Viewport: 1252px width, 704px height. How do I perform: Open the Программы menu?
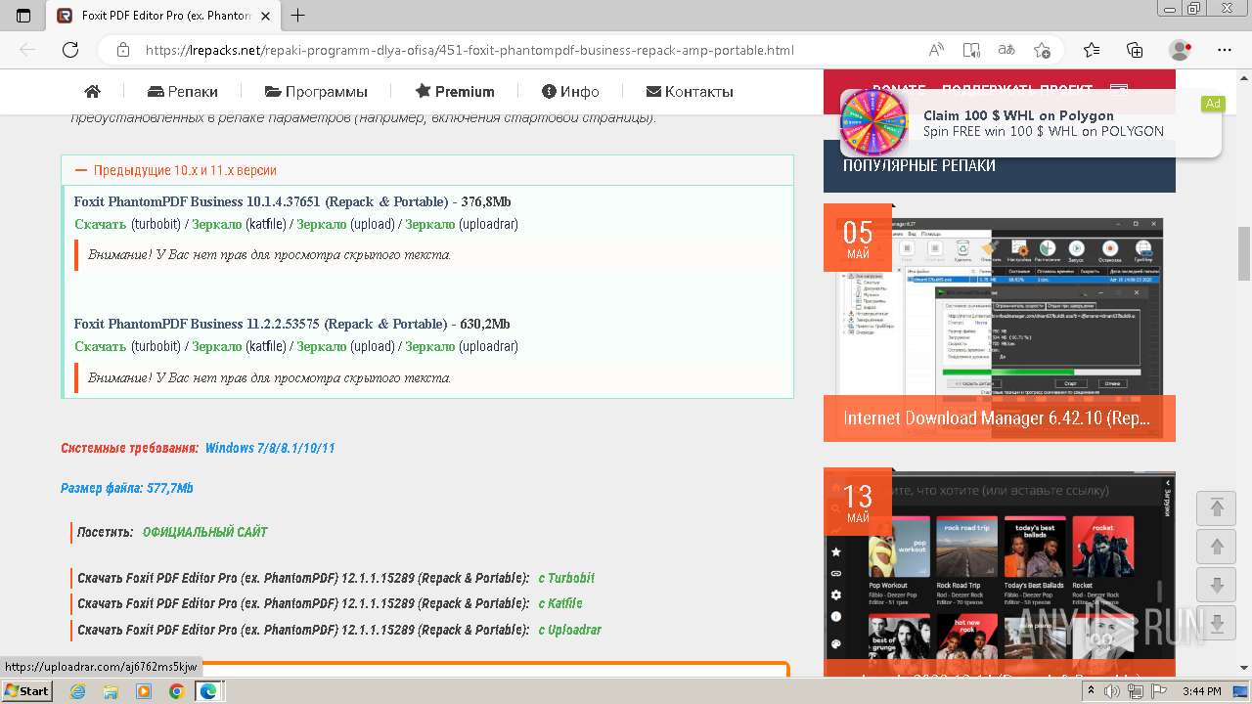(x=316, y=91)
